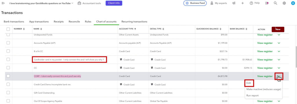Click the Business Feed sparkle icon

coord(187,3)
